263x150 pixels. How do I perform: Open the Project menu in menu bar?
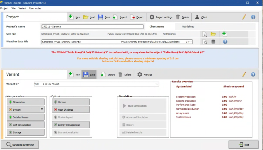[4, 8]
